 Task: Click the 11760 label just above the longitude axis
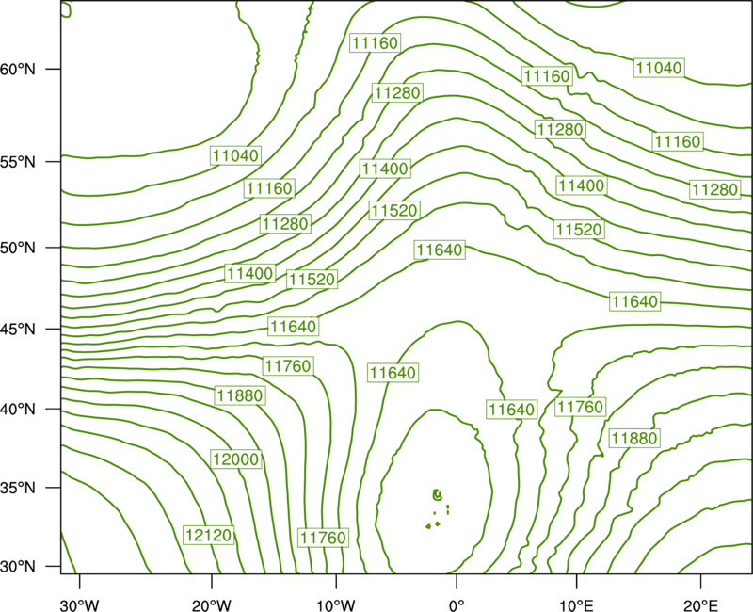pos(323,537)
